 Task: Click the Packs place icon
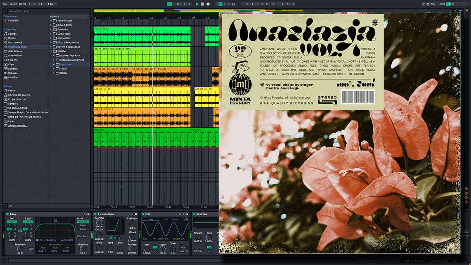click(x=5, y=90)
